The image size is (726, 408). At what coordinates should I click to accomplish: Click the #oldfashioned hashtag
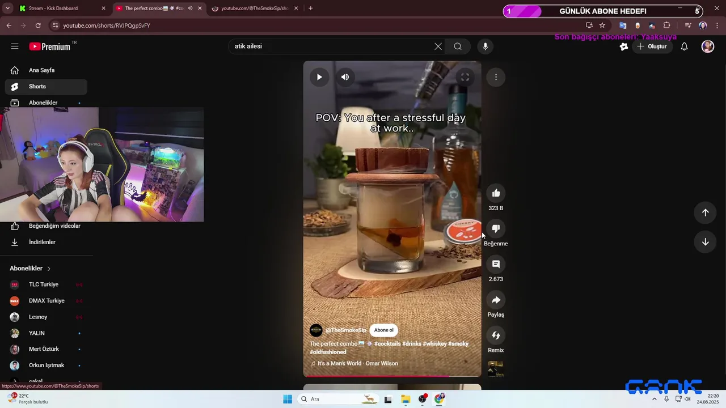click(328, 352)
